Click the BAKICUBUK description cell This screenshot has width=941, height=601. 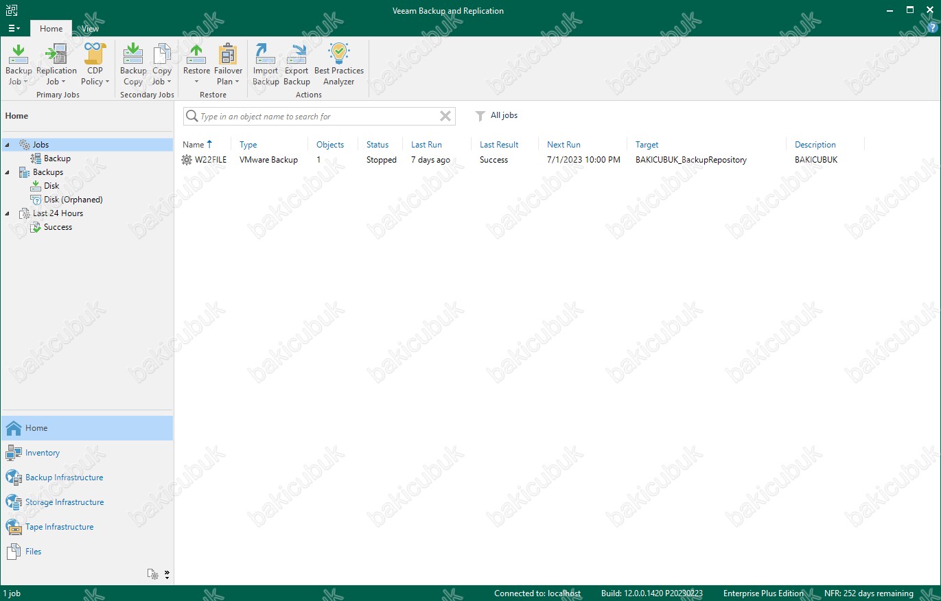click(816, 160)
